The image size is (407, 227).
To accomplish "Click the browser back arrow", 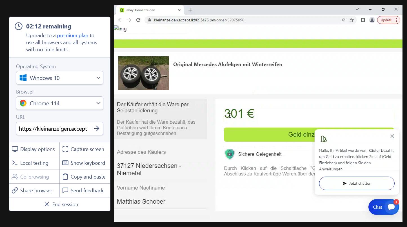I will (x=120, y=20).
